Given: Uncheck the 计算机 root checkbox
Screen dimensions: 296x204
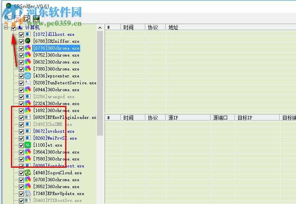Looking at the screenshot, I should pos(13,28).
